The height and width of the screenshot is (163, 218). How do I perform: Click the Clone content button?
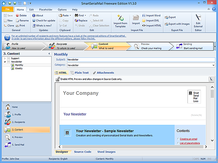pos(9,26)
